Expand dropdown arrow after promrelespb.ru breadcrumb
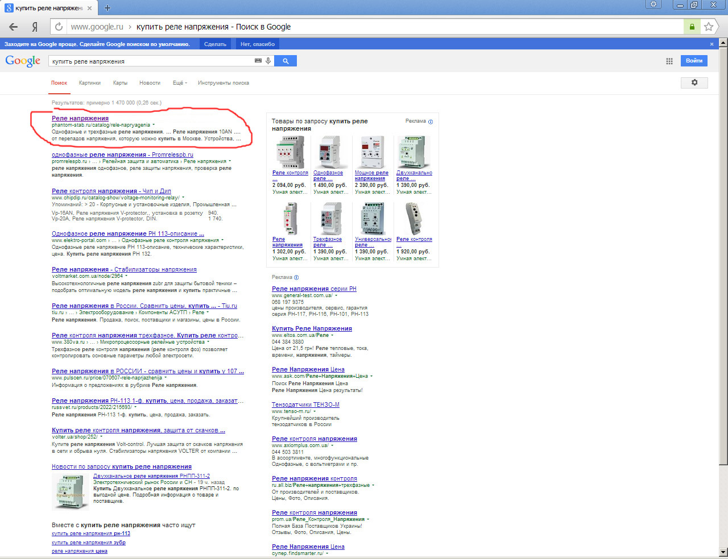 230,161
